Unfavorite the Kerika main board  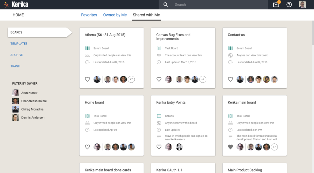click(x=230, y=147)
